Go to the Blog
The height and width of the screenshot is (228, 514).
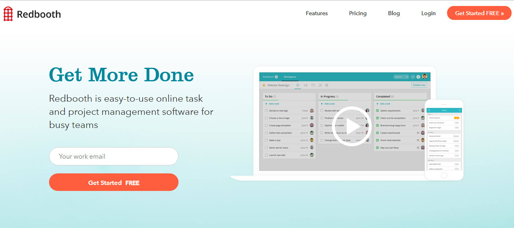[x=394, y=13]
